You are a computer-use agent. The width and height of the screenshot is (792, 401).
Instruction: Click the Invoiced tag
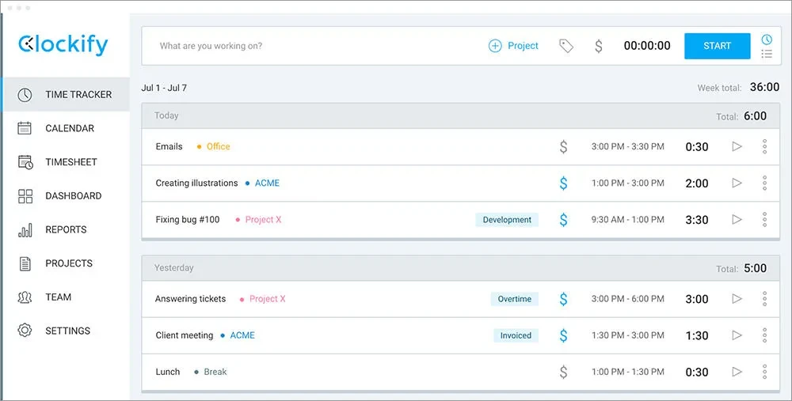[x=516, y=335]
